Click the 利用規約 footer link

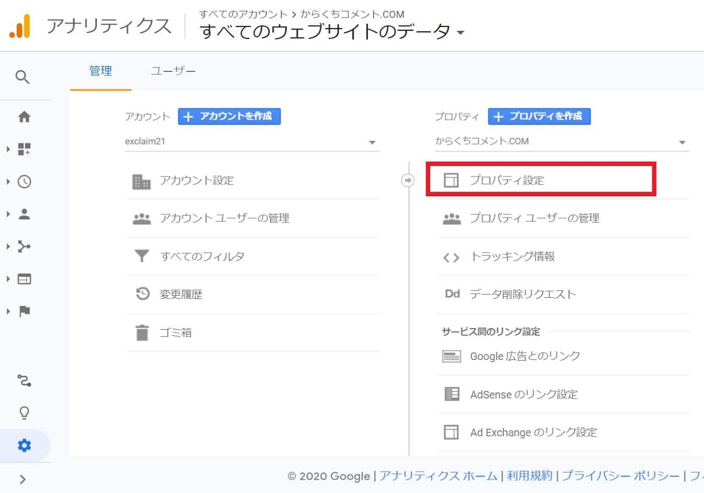point(529,476)
